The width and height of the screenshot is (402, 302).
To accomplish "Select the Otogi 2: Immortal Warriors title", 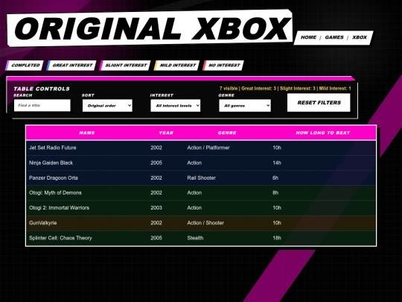I will pyautogui.click(x=59, y=208).
